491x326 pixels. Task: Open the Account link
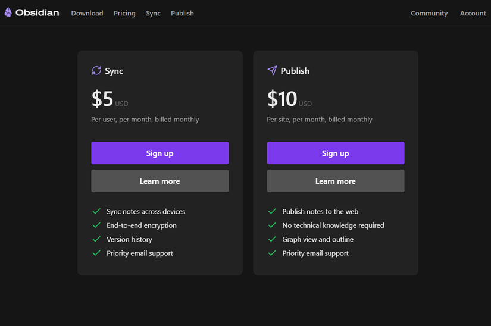(x=473, y=13)
